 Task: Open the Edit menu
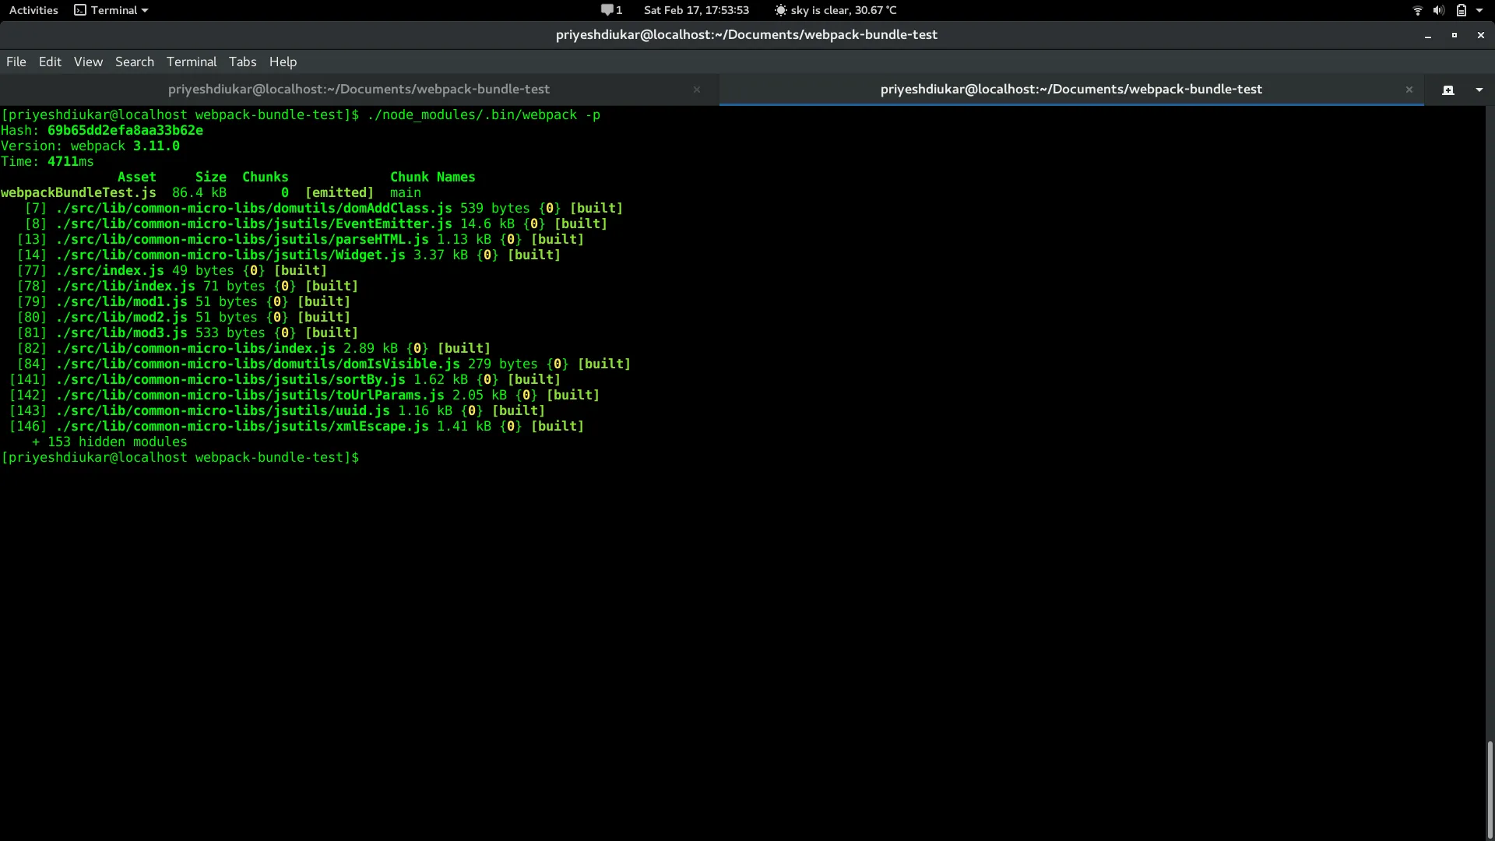click(50, 62)
